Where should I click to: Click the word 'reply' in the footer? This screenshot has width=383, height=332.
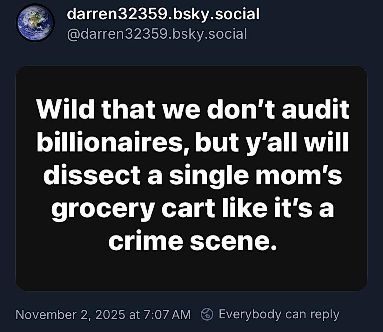click(x=325, y=315)
